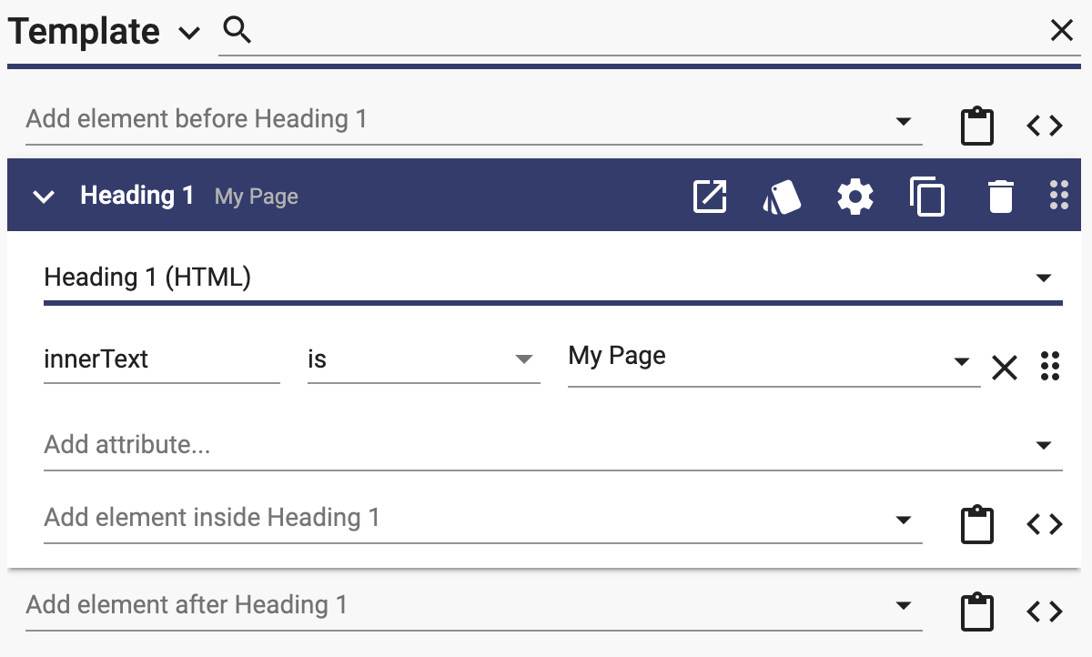Open the 'is' operator dropdown
1092x657 pixels.
pyautogui.click(x=423, y=359)
